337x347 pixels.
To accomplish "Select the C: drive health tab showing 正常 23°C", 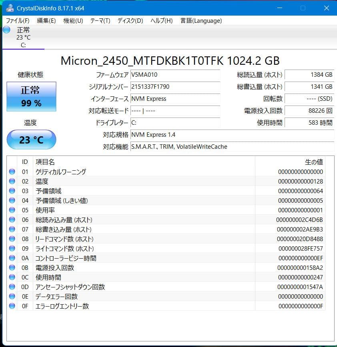I will [23, 36].
